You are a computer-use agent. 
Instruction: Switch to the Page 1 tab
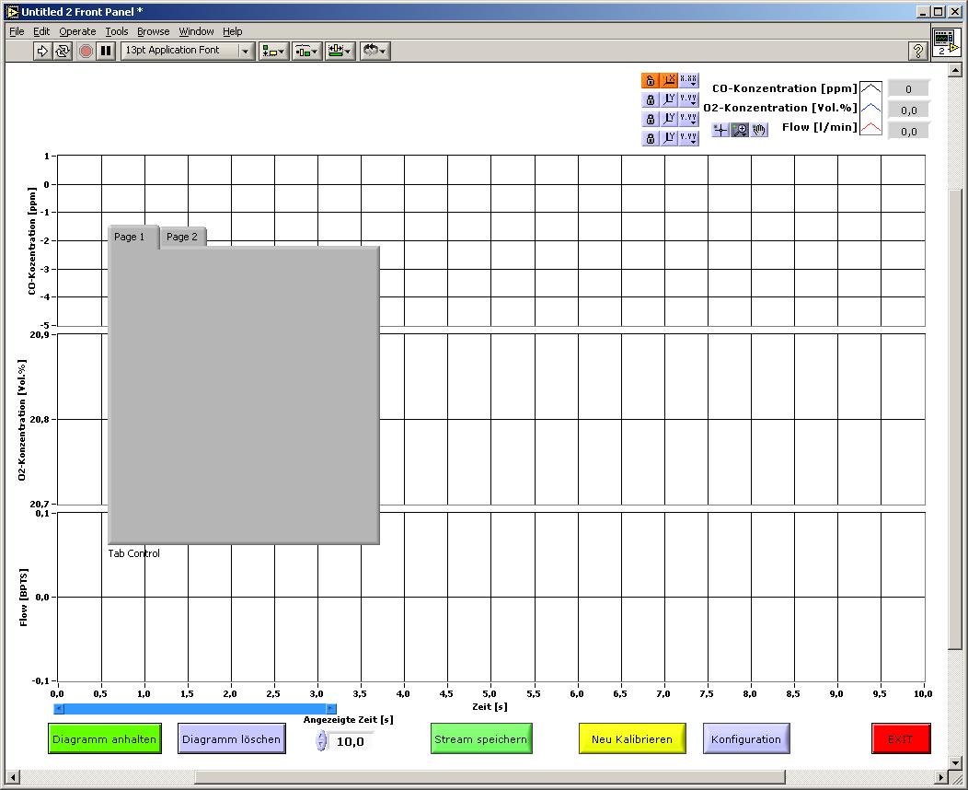[x=133, y=237]
